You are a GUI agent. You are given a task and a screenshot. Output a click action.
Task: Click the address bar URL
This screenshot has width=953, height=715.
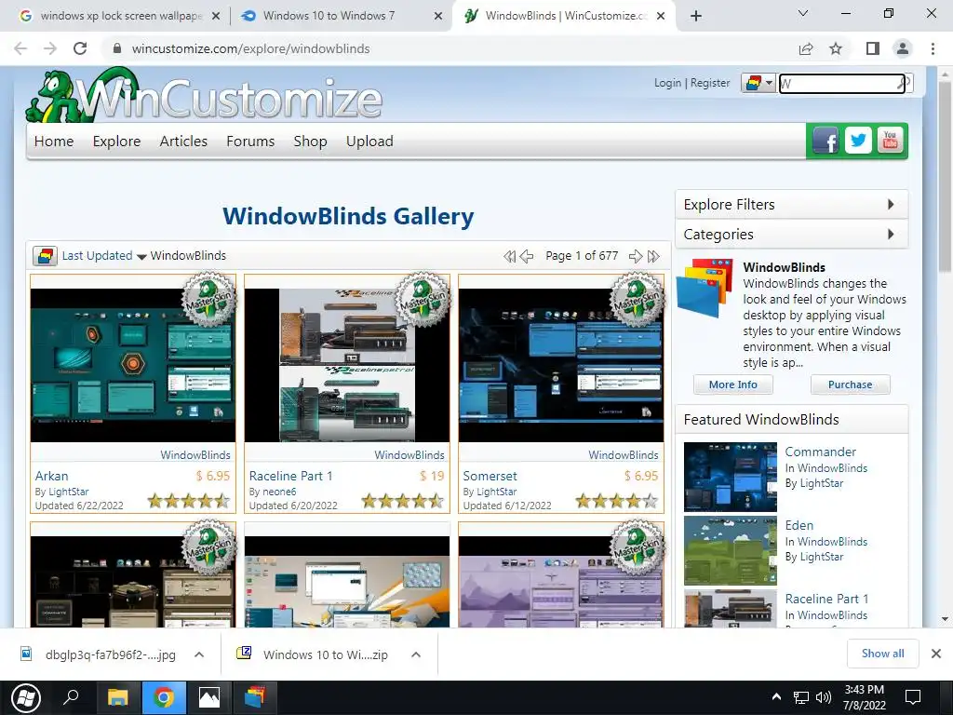[250, 48]
